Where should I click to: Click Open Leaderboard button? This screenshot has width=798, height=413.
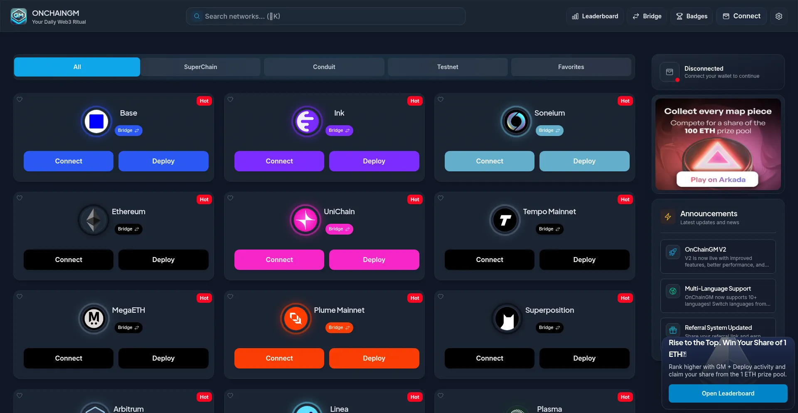(x=728, y=393)
